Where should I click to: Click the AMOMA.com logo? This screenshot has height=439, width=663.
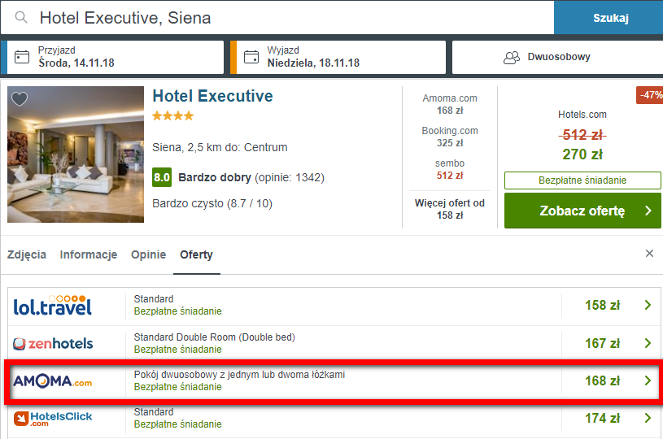coord(52,381)
